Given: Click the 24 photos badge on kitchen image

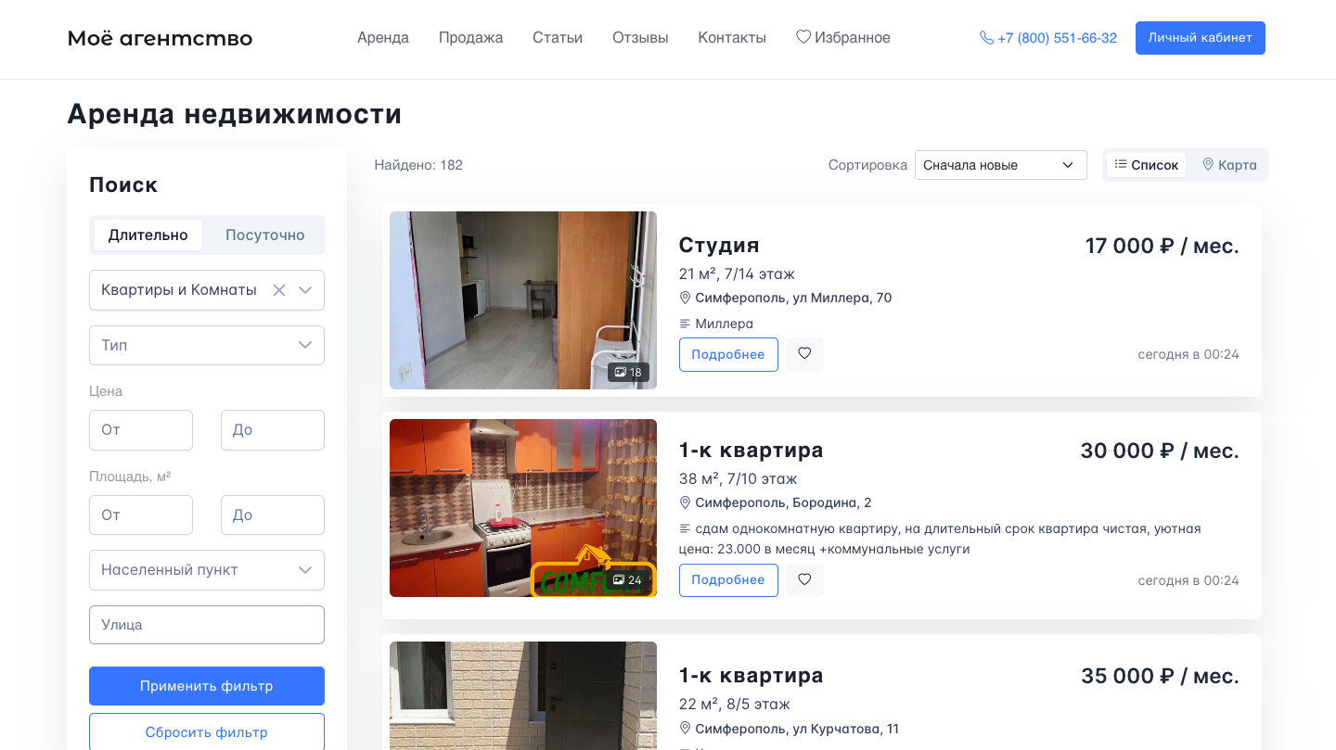Looking at the screenshot, I should point(628,580).
